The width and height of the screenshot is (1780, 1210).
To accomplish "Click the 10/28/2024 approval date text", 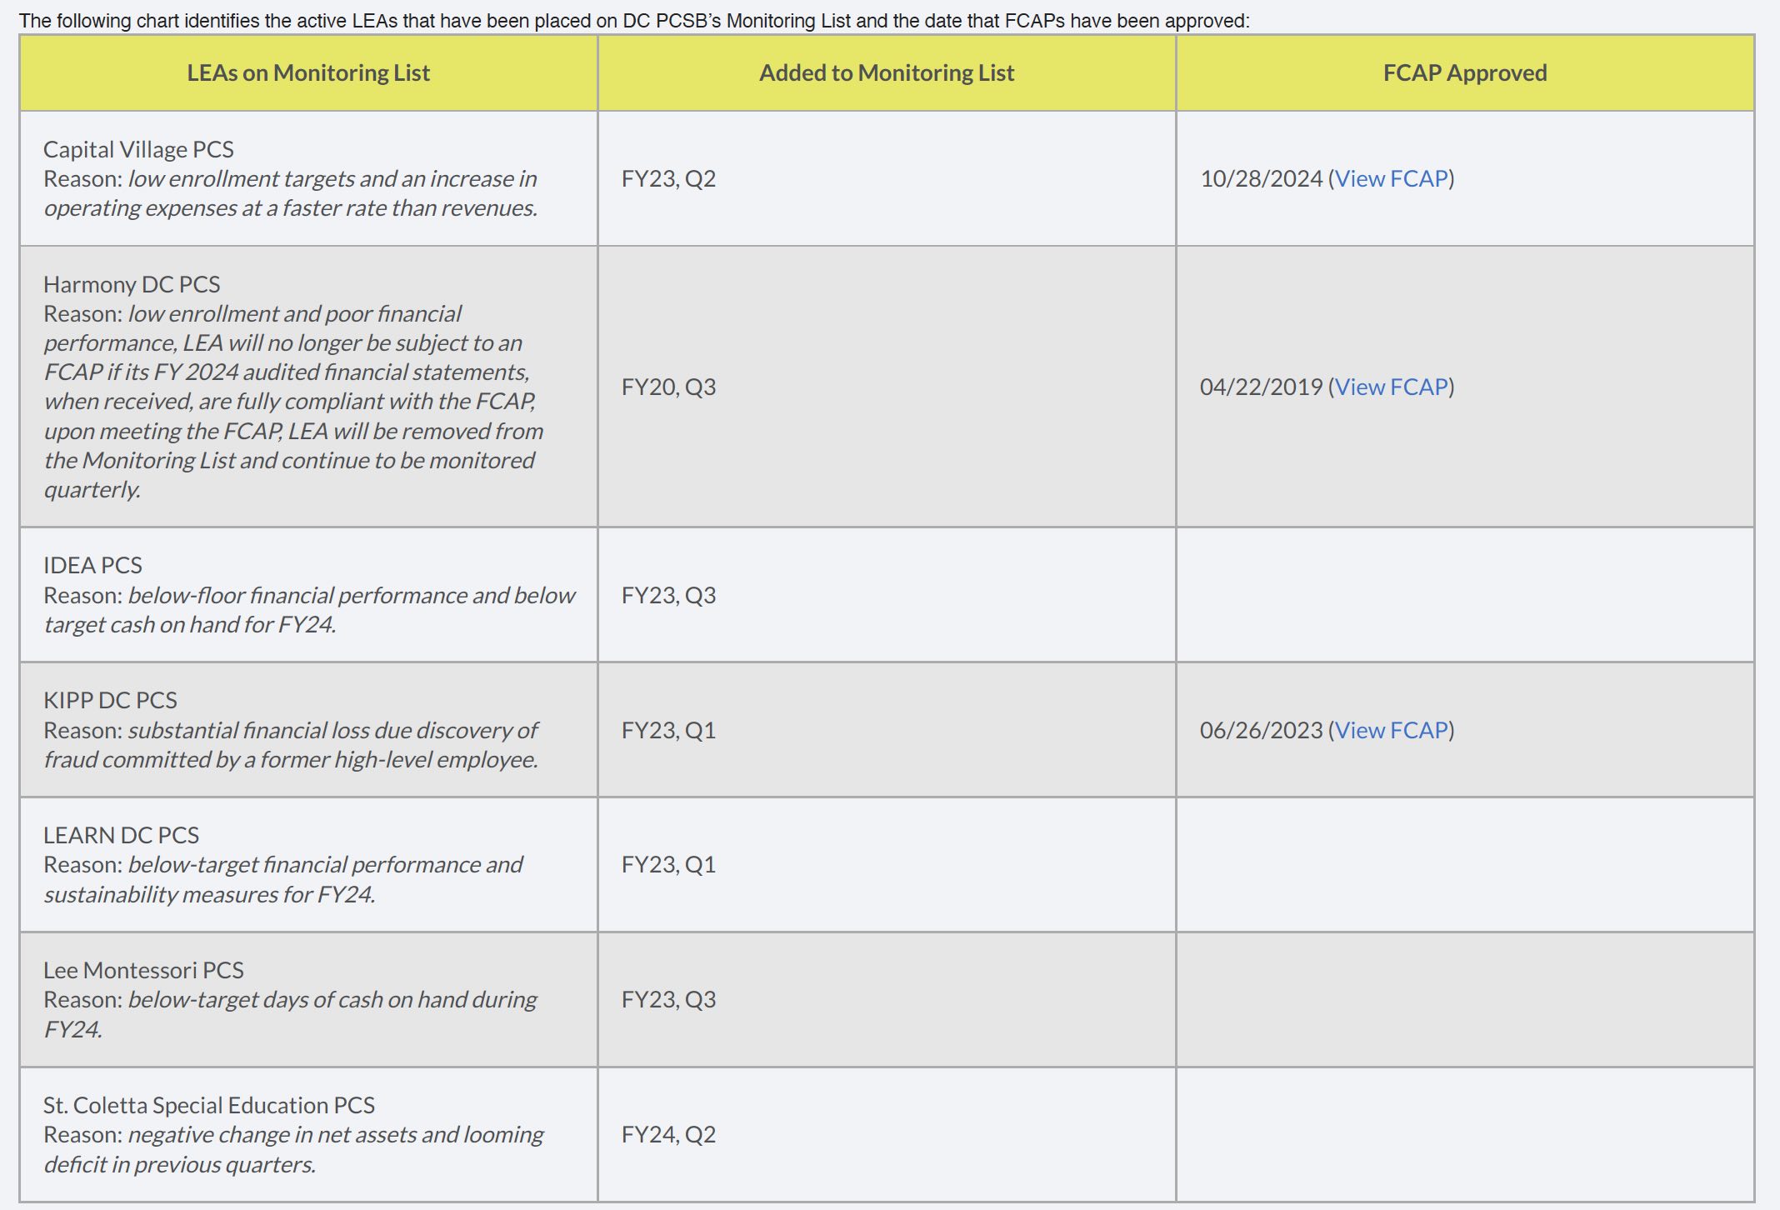I will [x=1261, y=179].
